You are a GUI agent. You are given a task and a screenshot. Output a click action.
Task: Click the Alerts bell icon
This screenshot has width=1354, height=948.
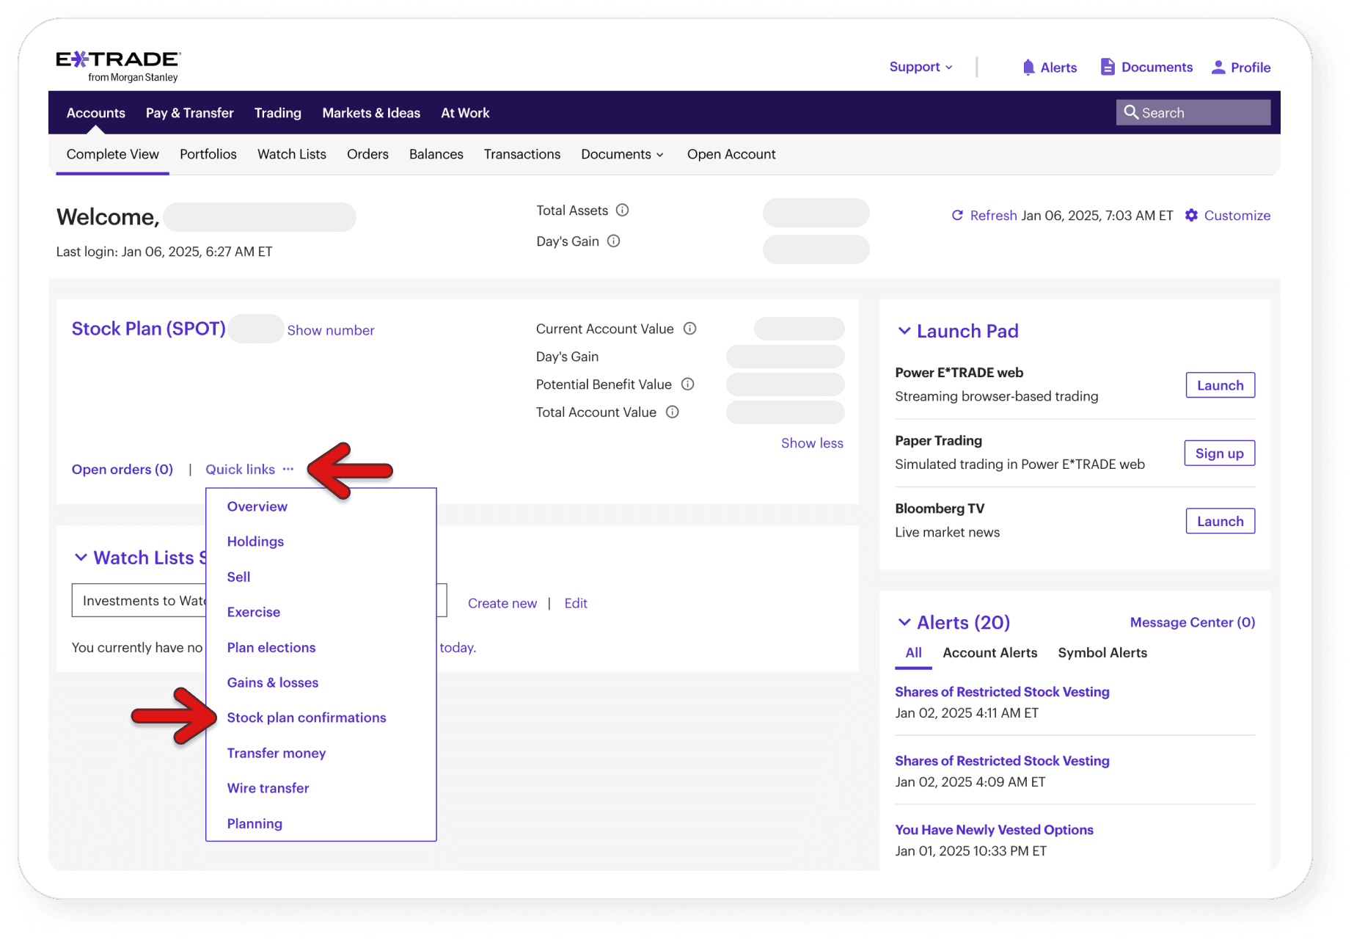1028,68
